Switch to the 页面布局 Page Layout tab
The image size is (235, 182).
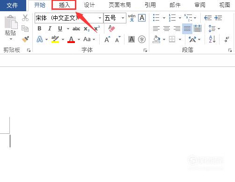coord(120,5)
